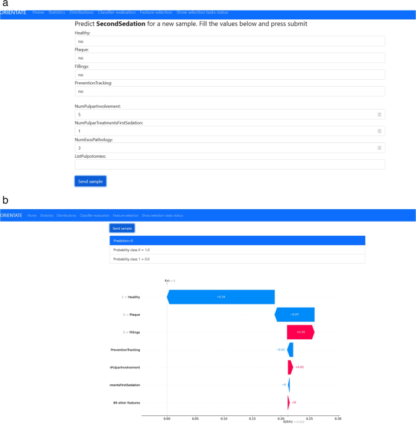The width and height of the screenshot is (416, 424).
Task: Click the Prediction=0 result header
Action: (x=237, y=241)
